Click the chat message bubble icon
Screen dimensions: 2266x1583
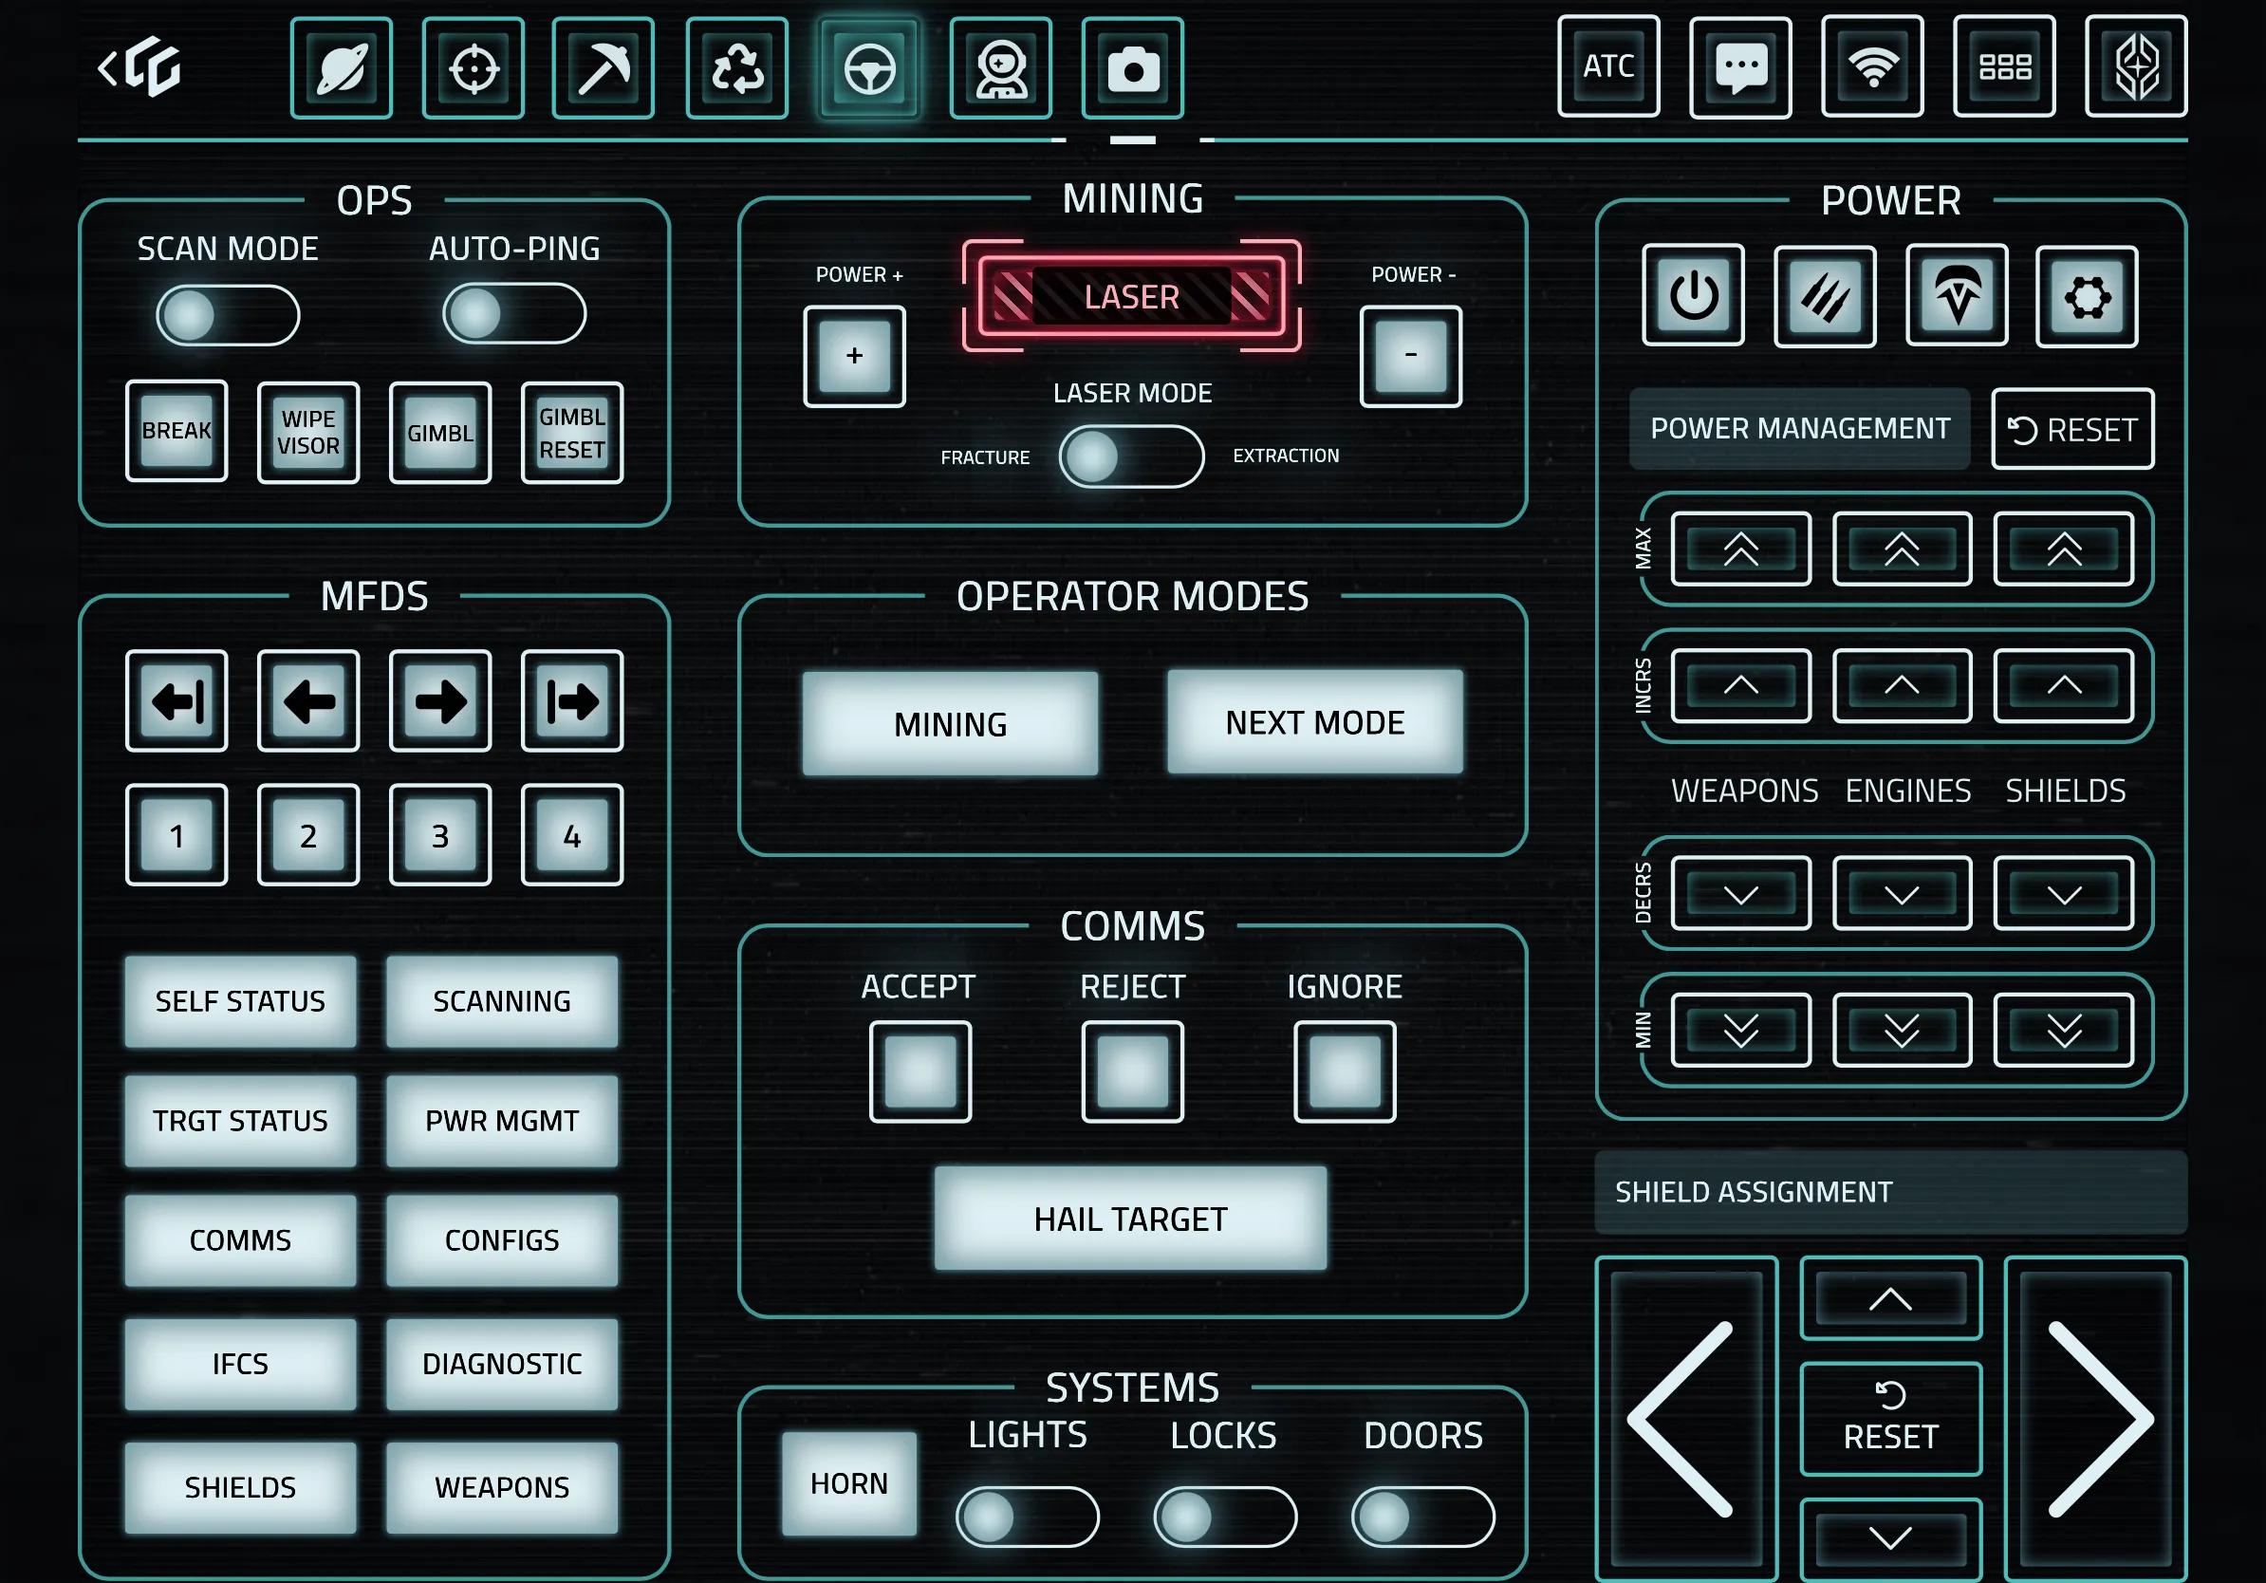(1740, 68)
